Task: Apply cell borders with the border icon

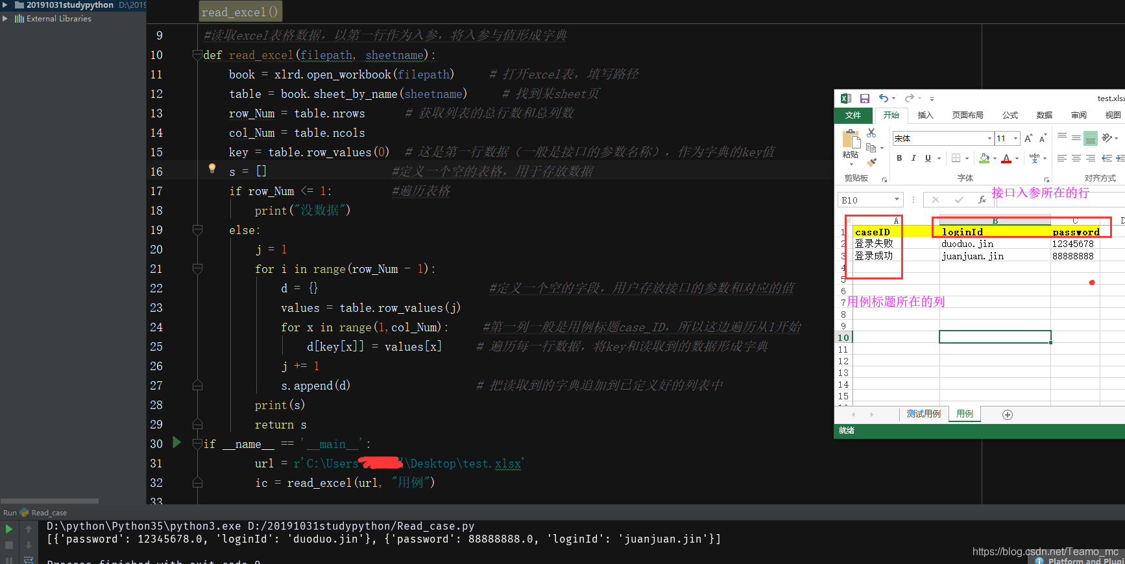Action: pyautogui.click(x=956, y=158)
